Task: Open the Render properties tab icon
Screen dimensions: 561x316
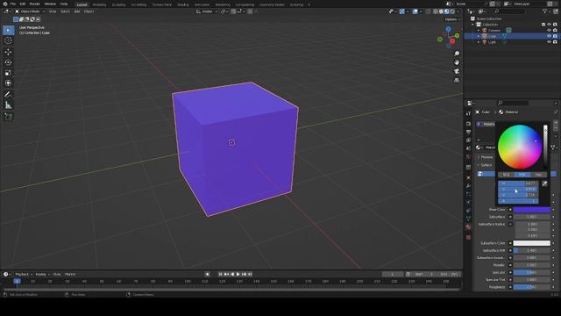Action: pyautogui.click(x=468, y=124)
